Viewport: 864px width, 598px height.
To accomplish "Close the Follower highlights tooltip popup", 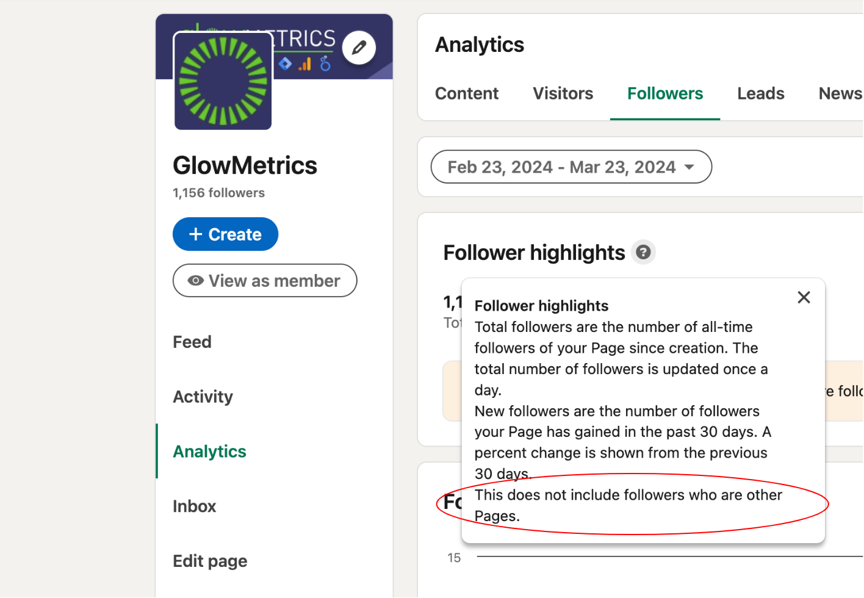I will pyautogui.click(x=804, y=297).
